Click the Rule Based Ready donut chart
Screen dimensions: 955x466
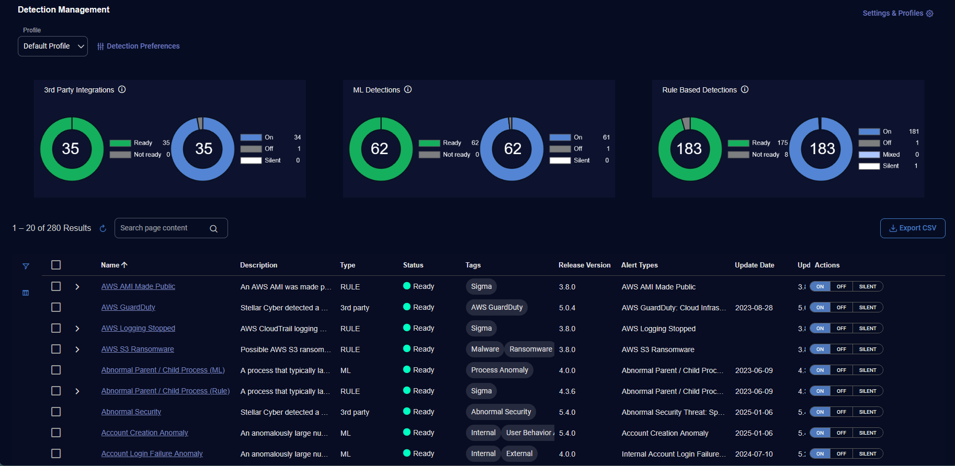[x=689, y=149]
